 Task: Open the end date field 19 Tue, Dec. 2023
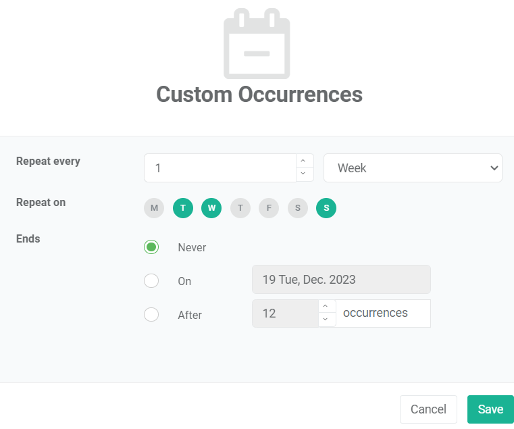point(341,280)
